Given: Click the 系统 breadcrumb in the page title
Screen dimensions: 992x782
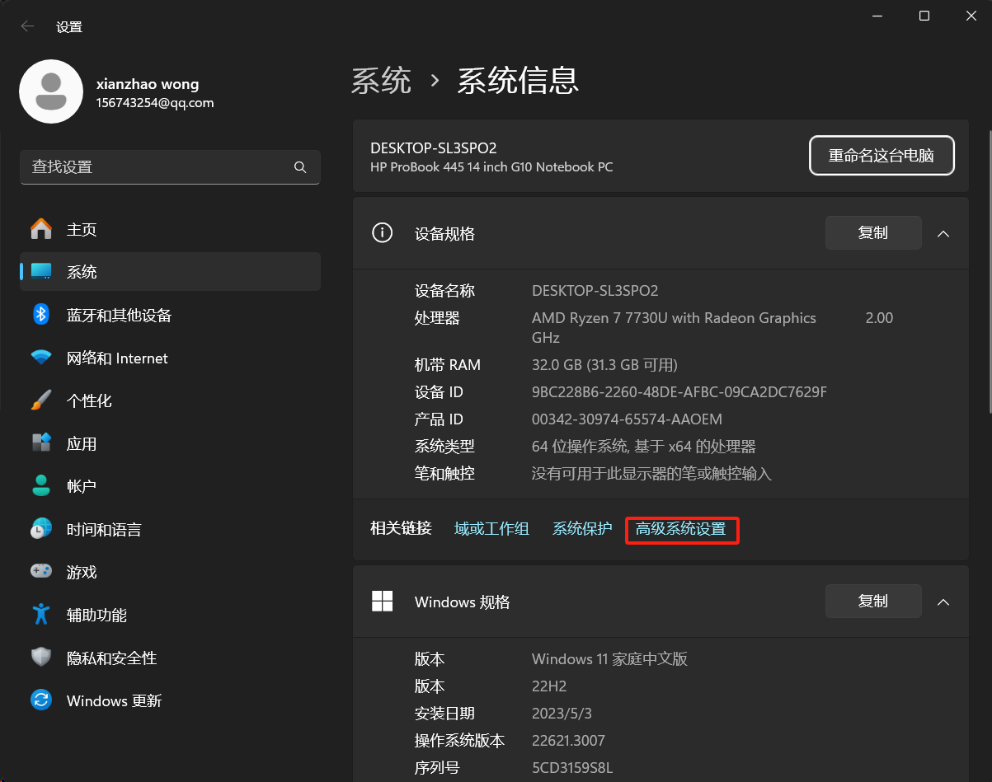Looking at the screenshot, I should (x=381, y=81).
